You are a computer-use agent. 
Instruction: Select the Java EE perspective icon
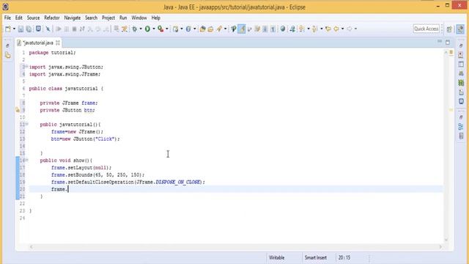coord(460,29)
